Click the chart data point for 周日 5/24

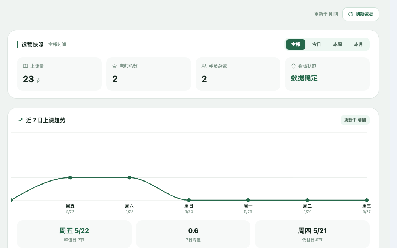click(x=189, y=200)
